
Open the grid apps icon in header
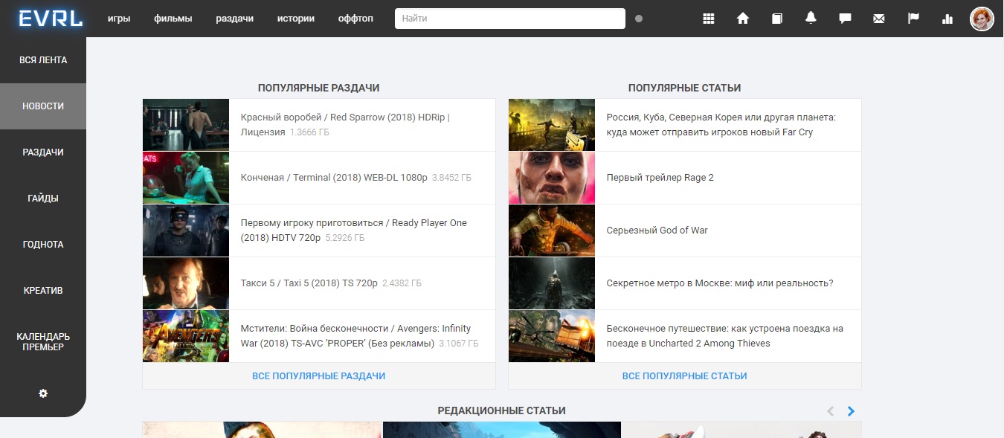(x=708, y=19)
